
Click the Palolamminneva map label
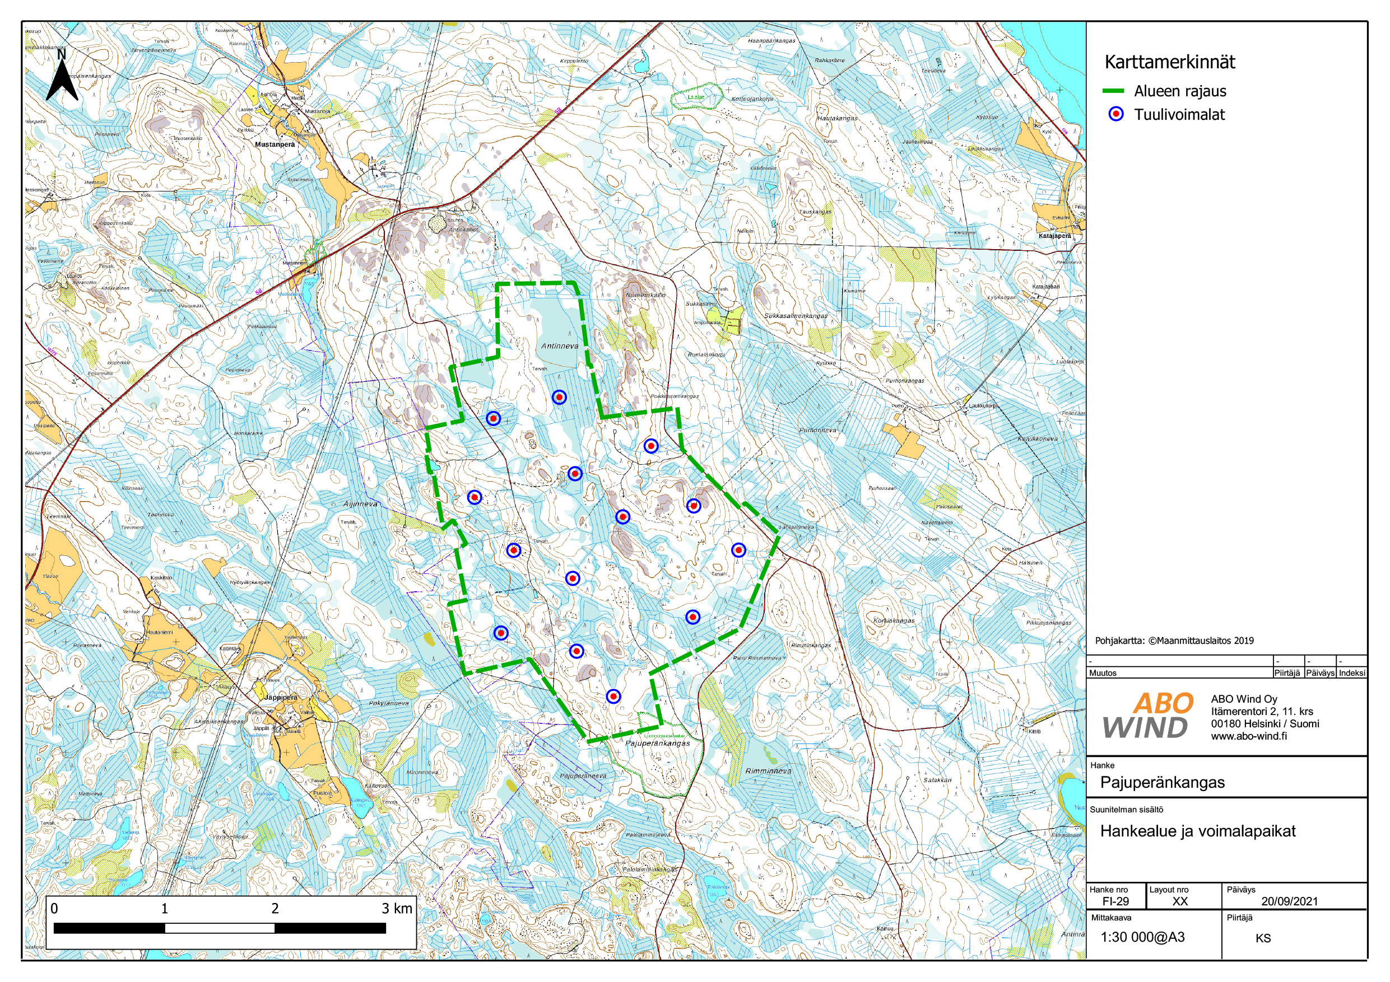click(x=648, y=835)
